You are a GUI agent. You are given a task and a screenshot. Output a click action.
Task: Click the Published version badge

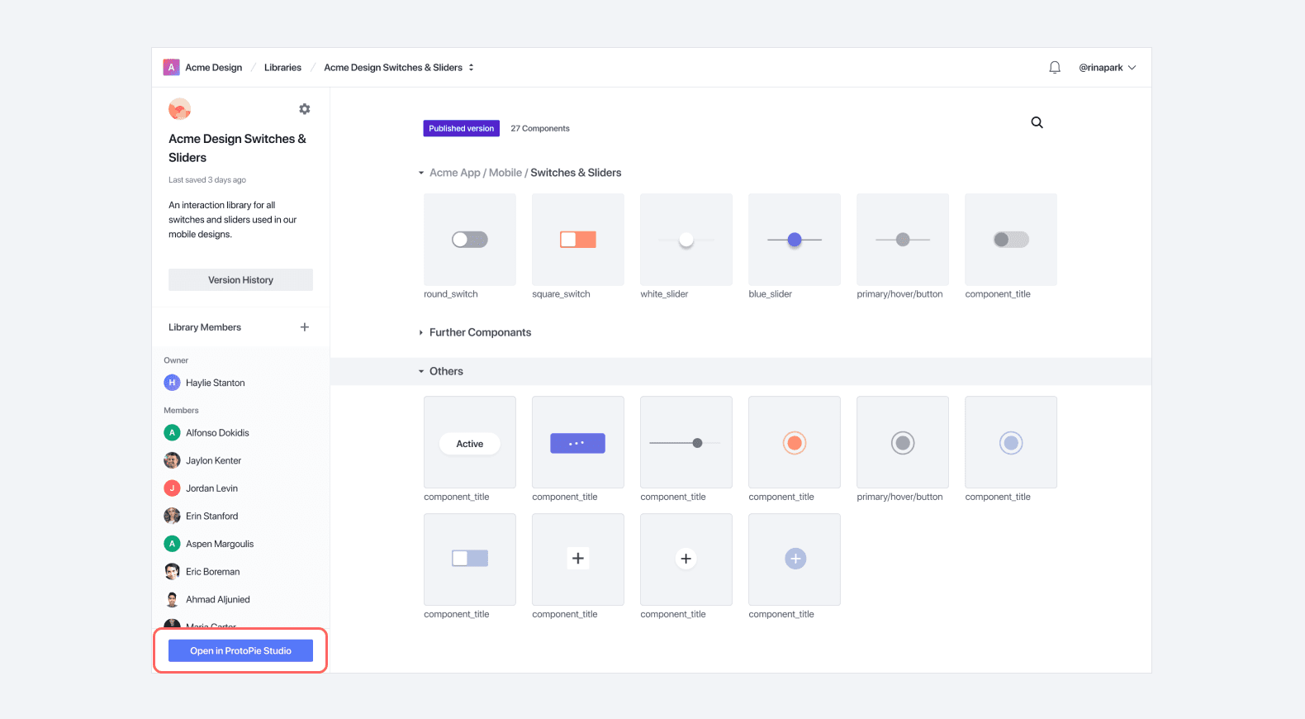(462, 128)
